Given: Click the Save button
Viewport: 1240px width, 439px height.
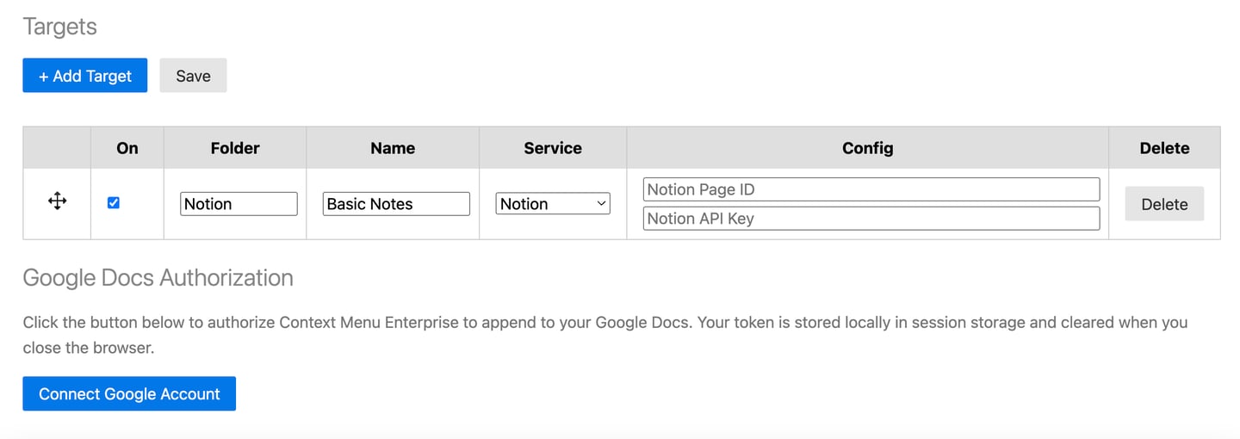Looking at the screenshot, I should 193,76.
